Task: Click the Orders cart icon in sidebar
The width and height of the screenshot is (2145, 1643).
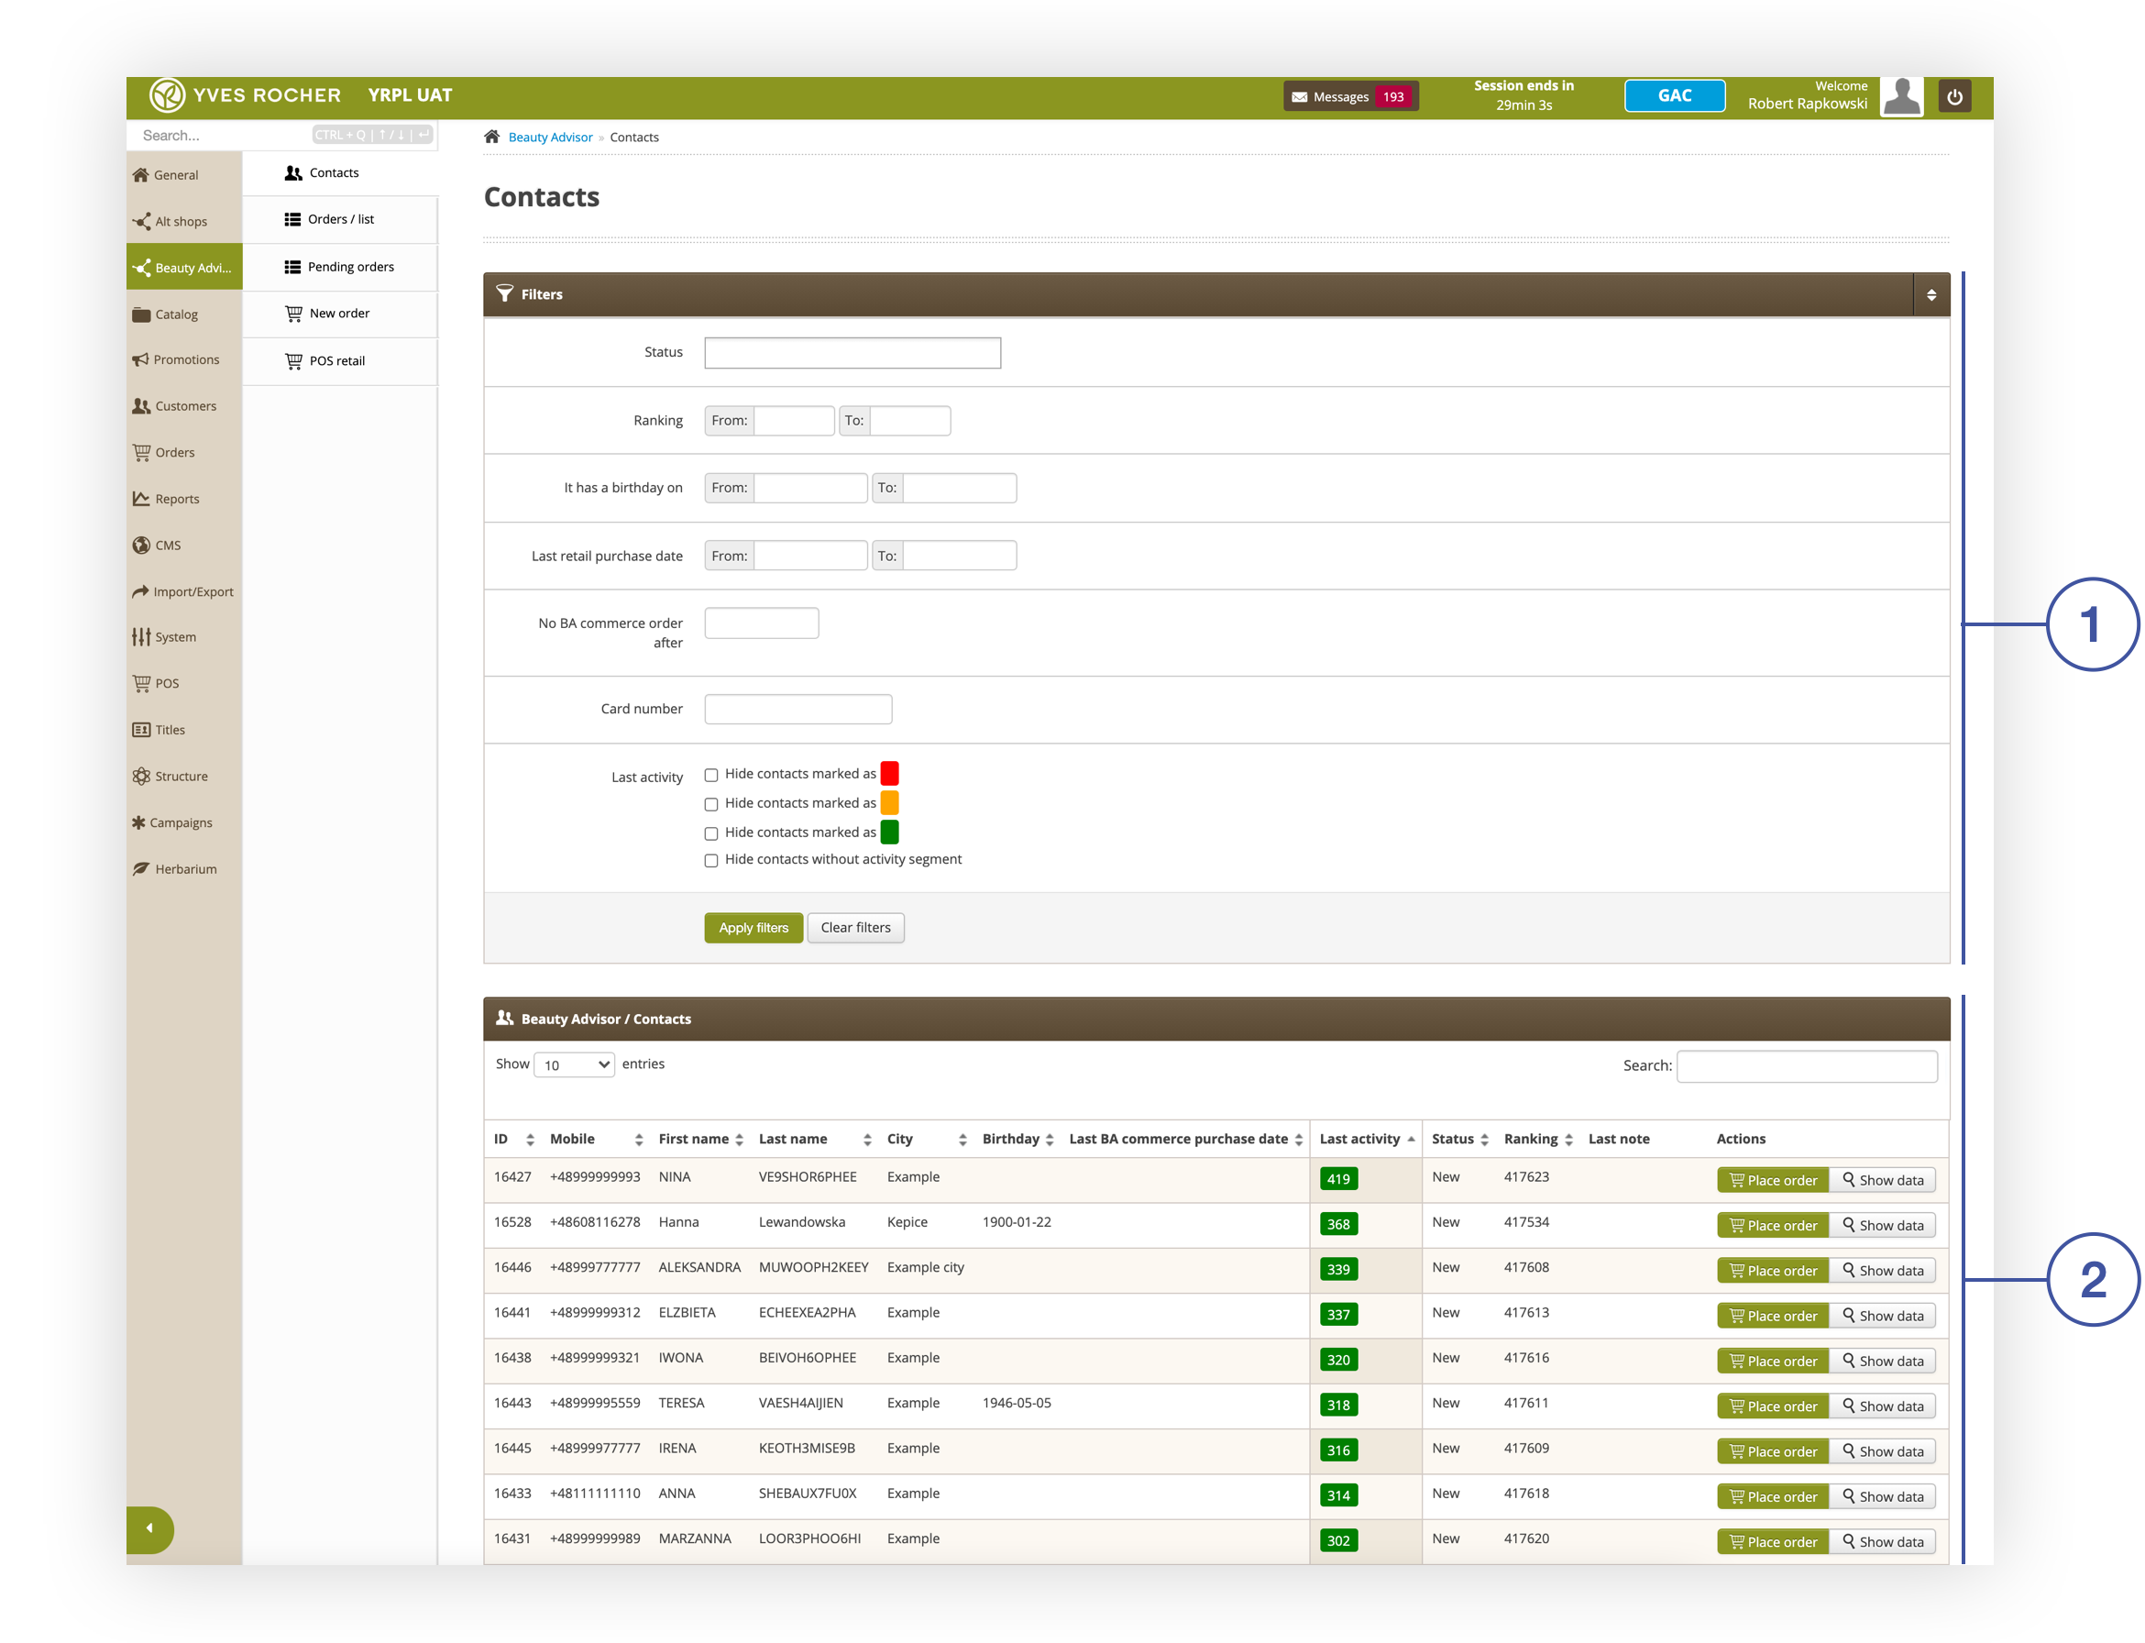Action: 142,452
